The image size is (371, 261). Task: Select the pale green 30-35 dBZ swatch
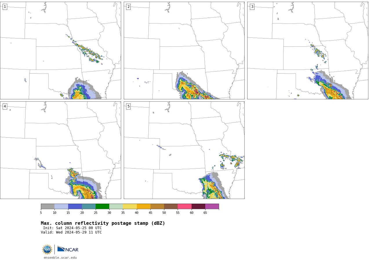[x=116, y=206]
